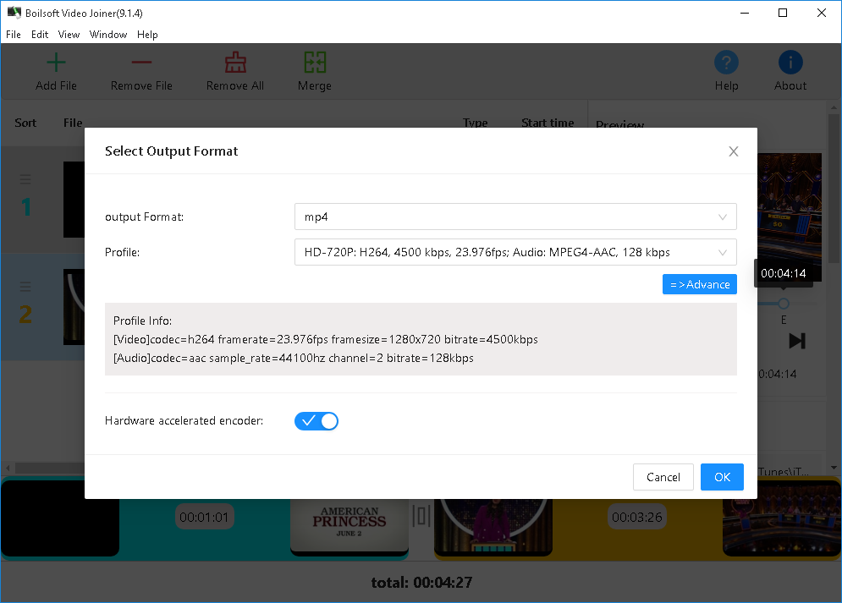Open the Help menu

tap(147, 35)
